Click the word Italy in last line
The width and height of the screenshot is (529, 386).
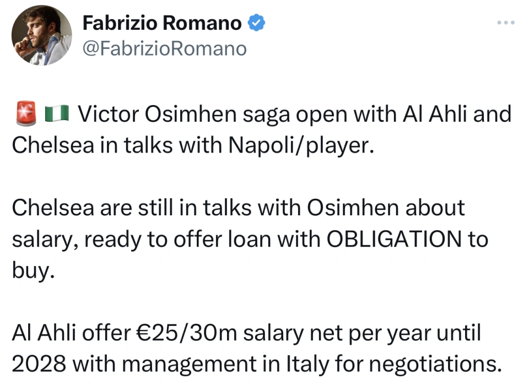(307, 364)
